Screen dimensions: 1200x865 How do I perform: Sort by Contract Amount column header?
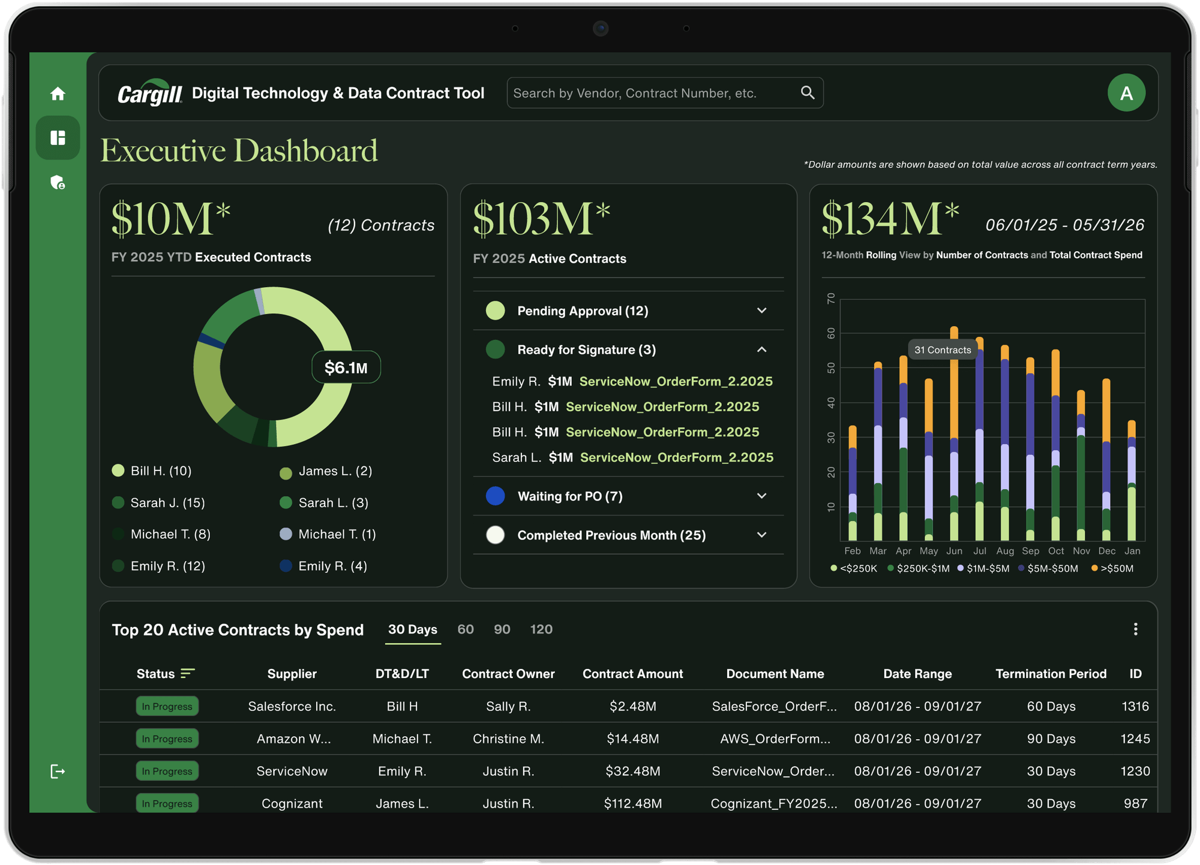tap(632, 674)
